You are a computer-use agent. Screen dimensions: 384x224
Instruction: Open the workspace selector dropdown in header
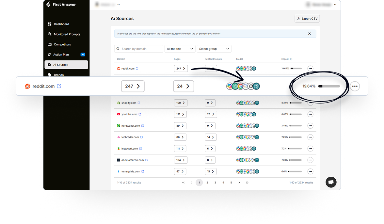click(107, 5)
